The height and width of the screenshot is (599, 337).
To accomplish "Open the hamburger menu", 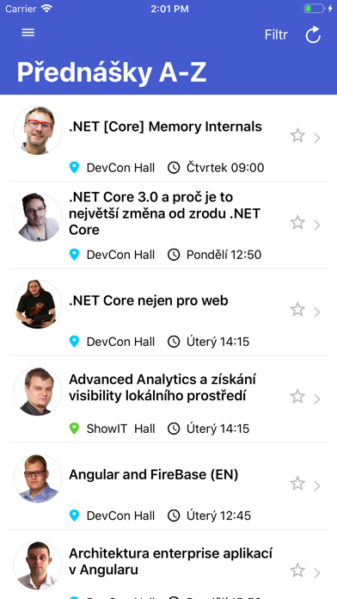I will tap(28, 33).
